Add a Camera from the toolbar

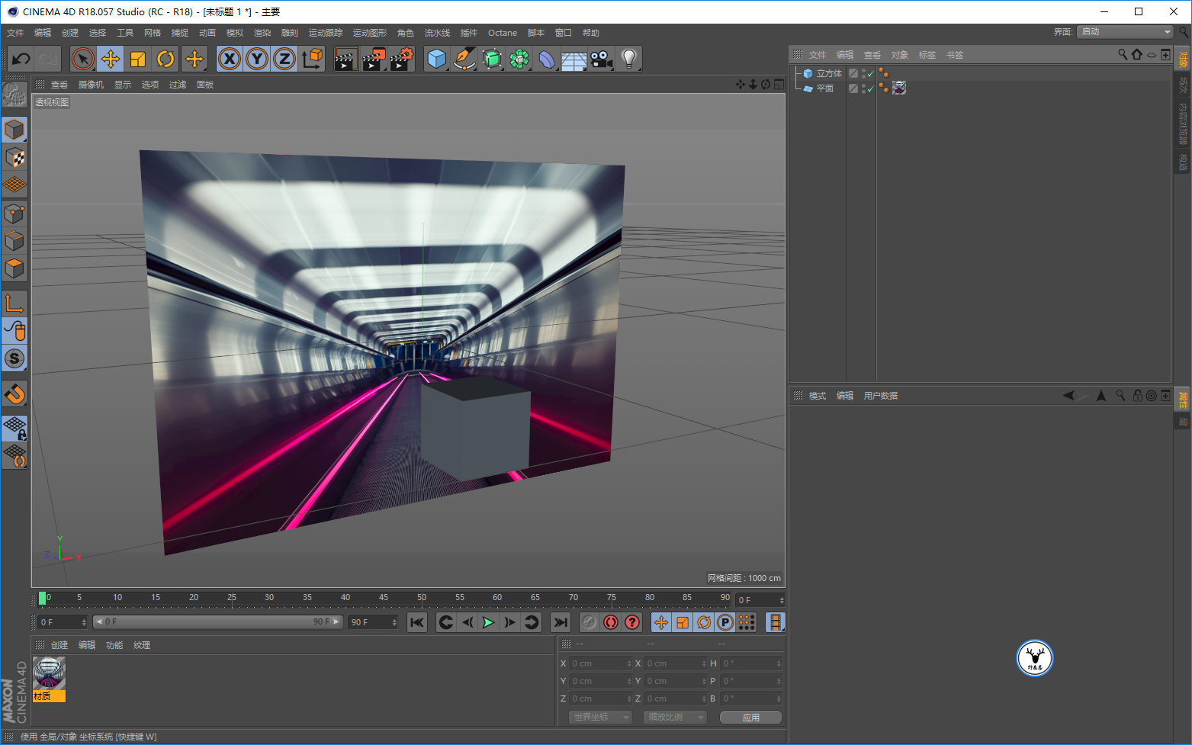pyautogui.click(x=601, y=59)
